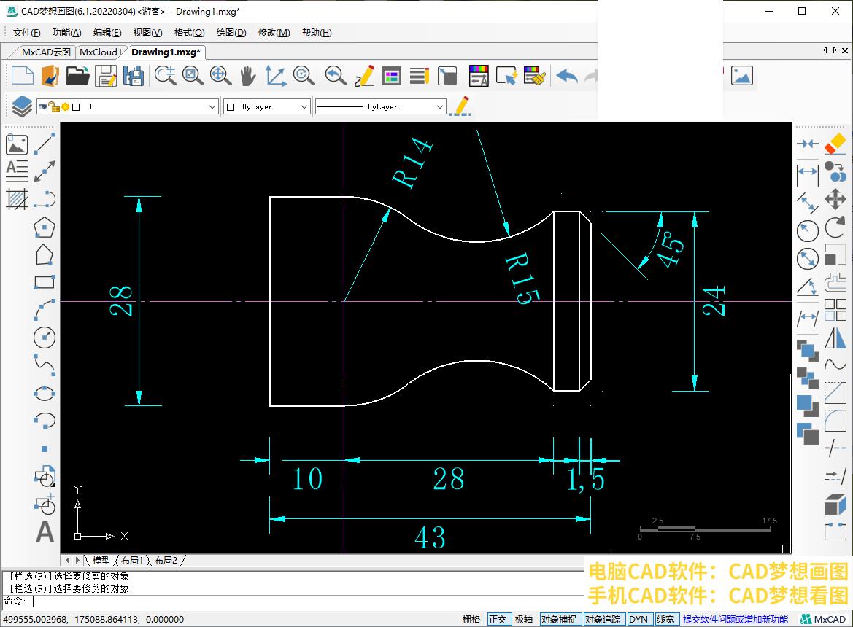The width and height of the screenshot is (853, 627).
Task: Switch to the MxCAD云图 tab
Action: (46, 52)
